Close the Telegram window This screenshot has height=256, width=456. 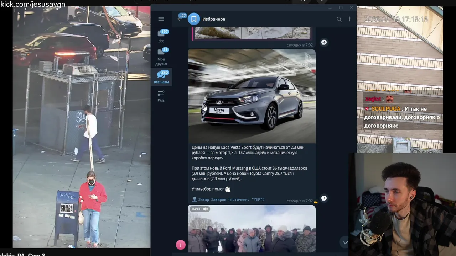pos(351,7)
